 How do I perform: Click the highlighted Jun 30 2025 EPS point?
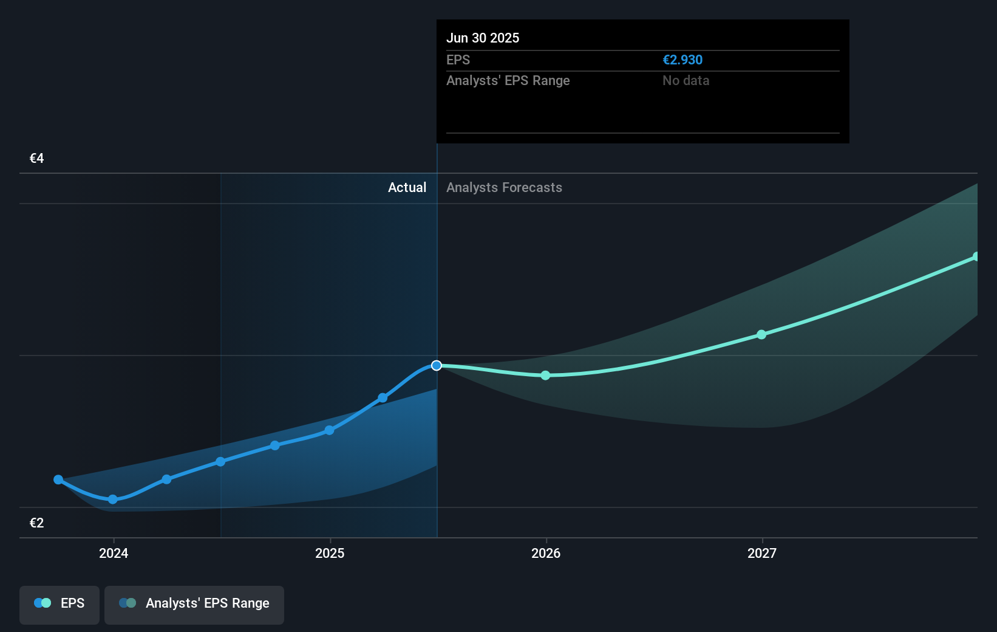click(437, 365)
